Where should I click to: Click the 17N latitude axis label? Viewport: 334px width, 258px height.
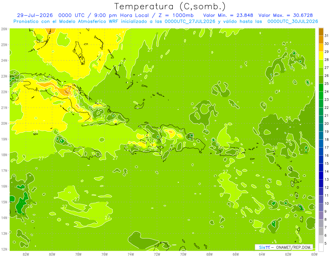point(4,170)
